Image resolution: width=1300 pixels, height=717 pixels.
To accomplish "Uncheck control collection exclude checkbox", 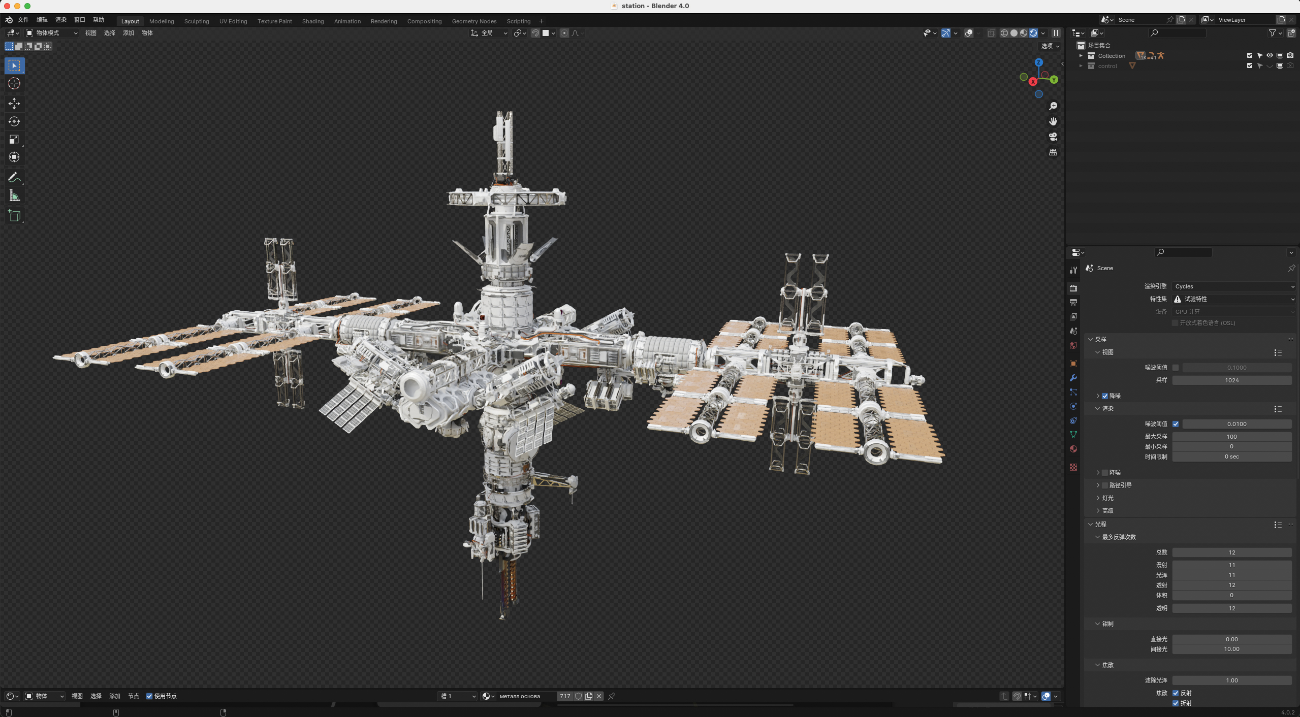I will click(x=1250, y=66).
